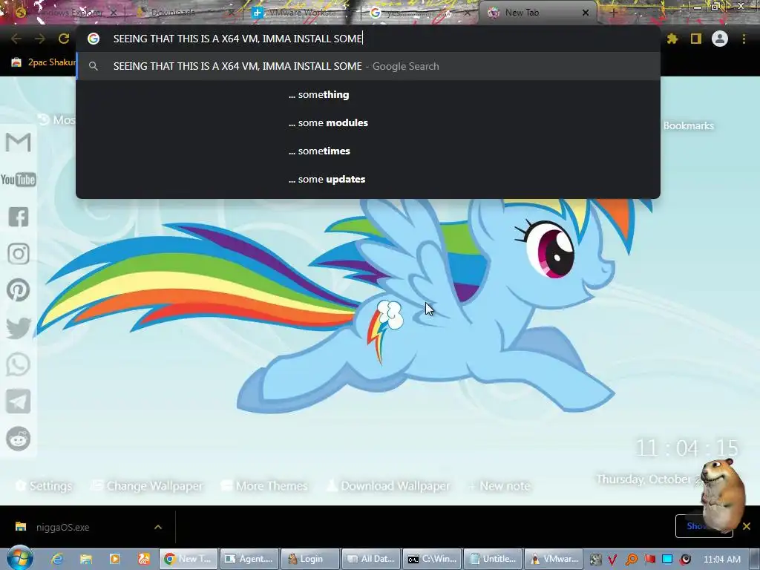The image size is (760, 570).
Task: Open Gmail from the sidebar
Action: (x=19, y=142)
